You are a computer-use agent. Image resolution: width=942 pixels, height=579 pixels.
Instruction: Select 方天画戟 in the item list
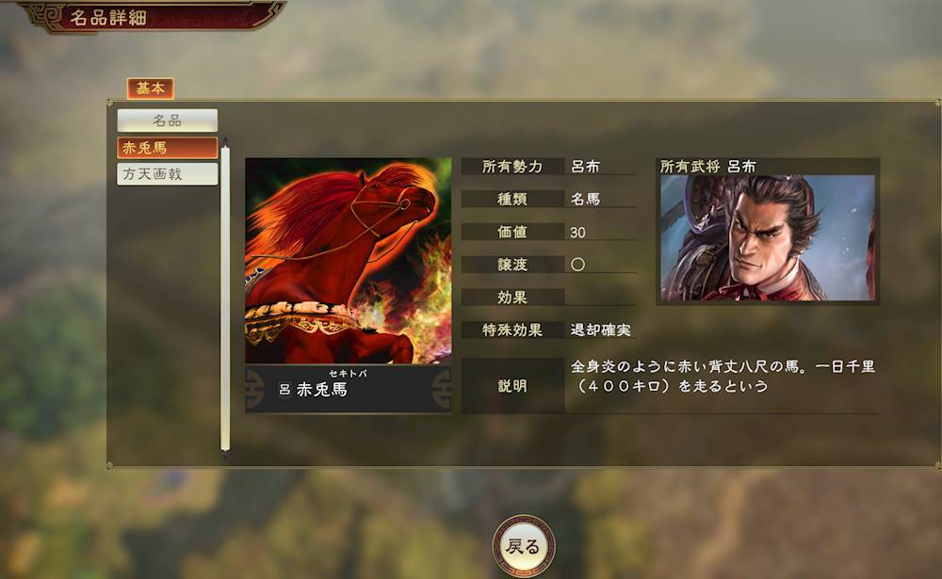168,174
